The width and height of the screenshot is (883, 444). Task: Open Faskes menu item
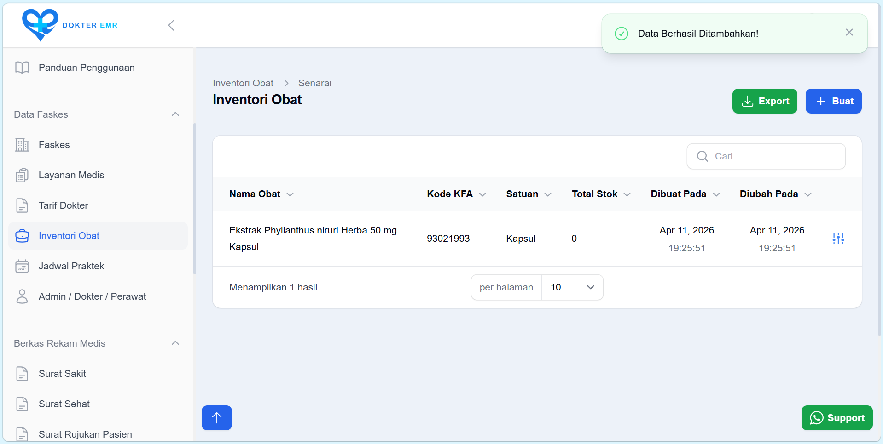98,145
